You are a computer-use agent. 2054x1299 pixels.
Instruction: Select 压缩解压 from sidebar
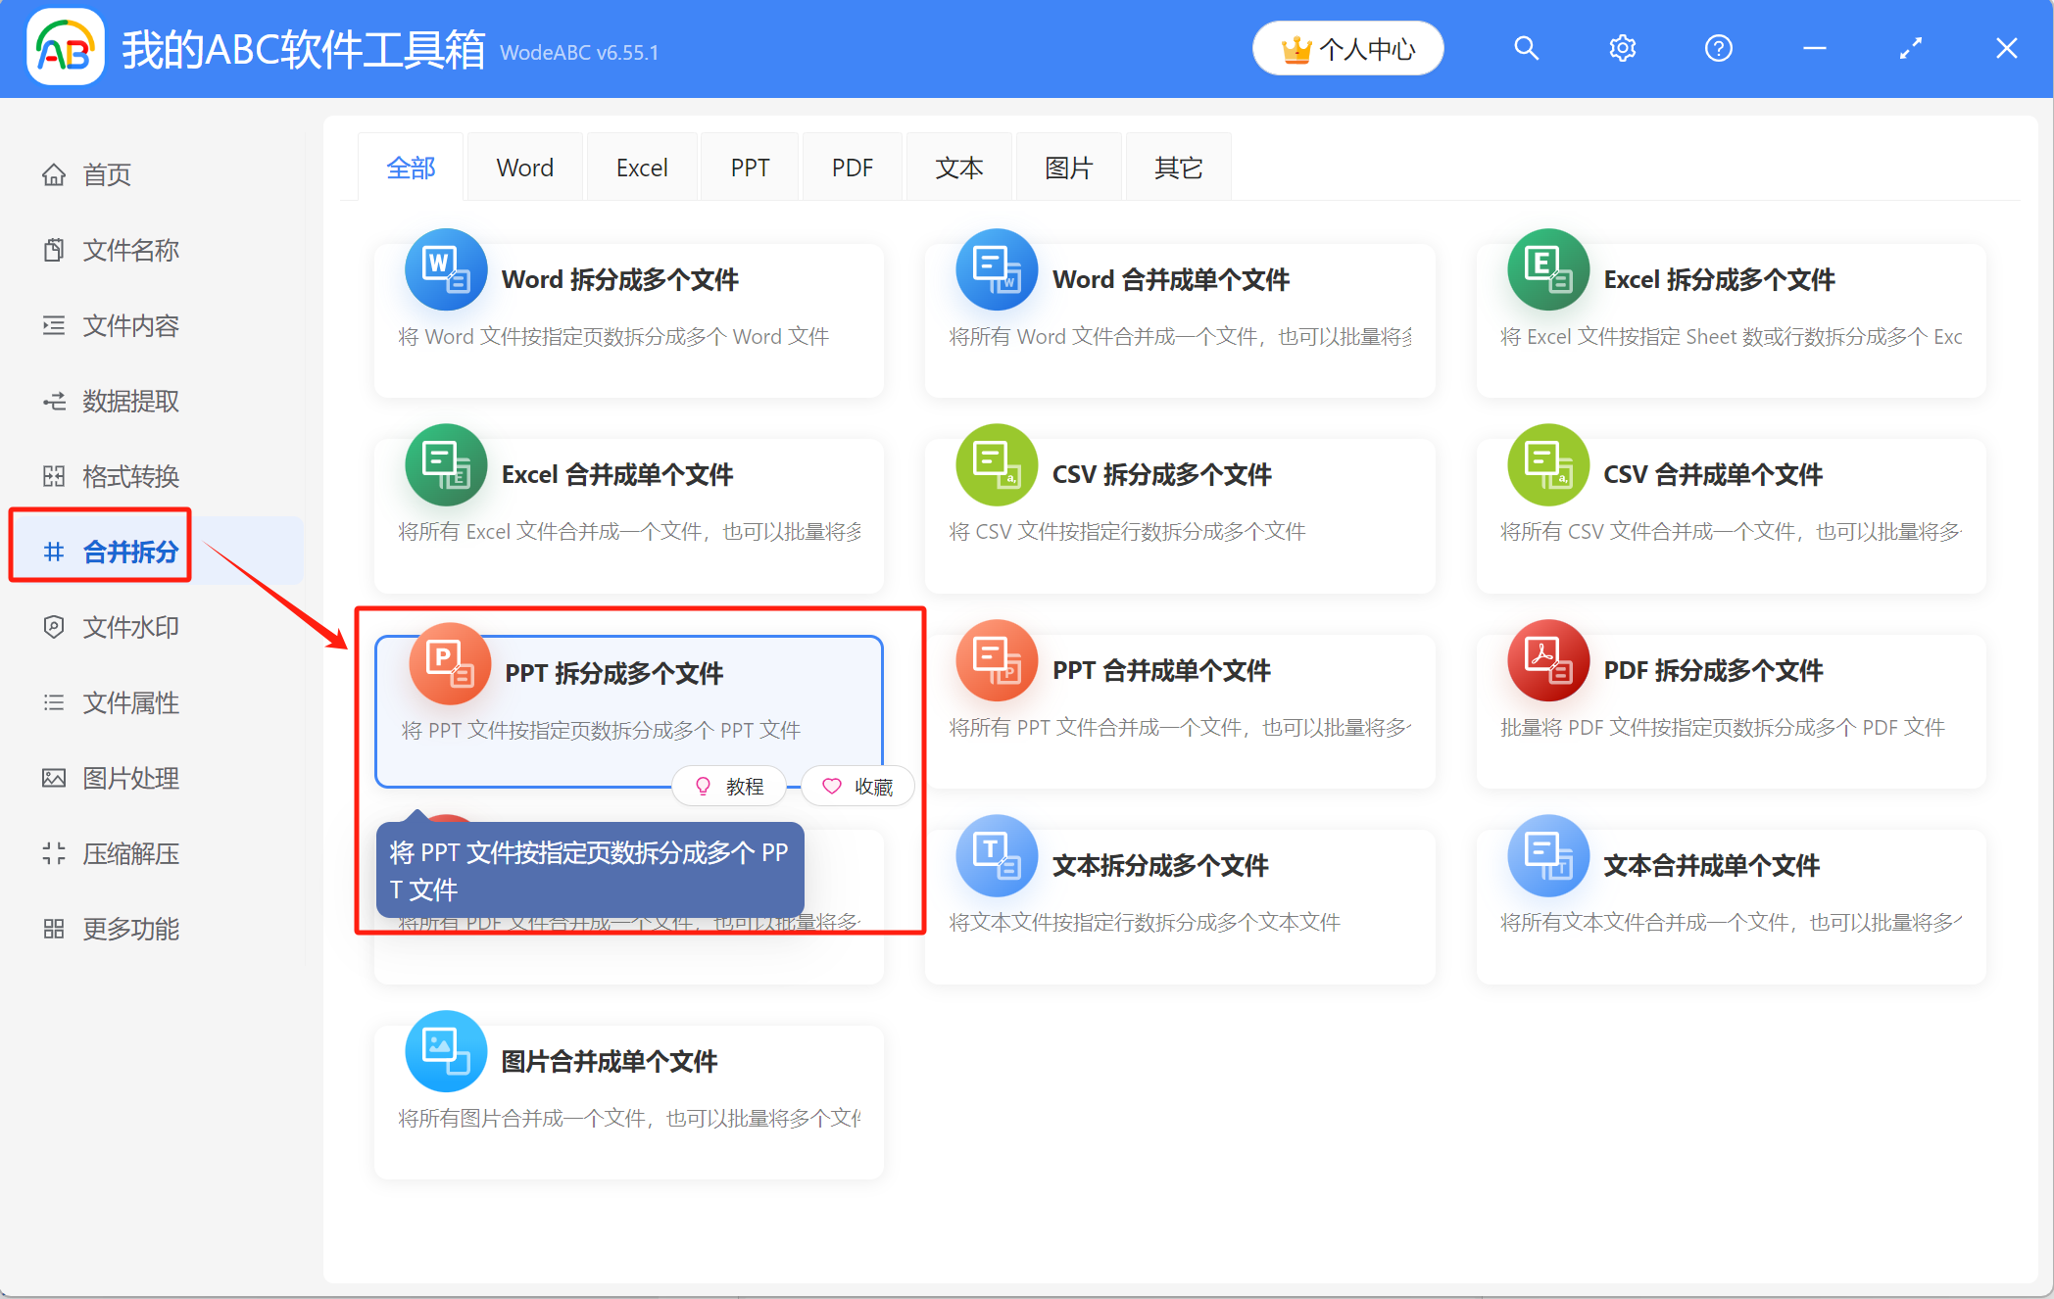(130, 853)
